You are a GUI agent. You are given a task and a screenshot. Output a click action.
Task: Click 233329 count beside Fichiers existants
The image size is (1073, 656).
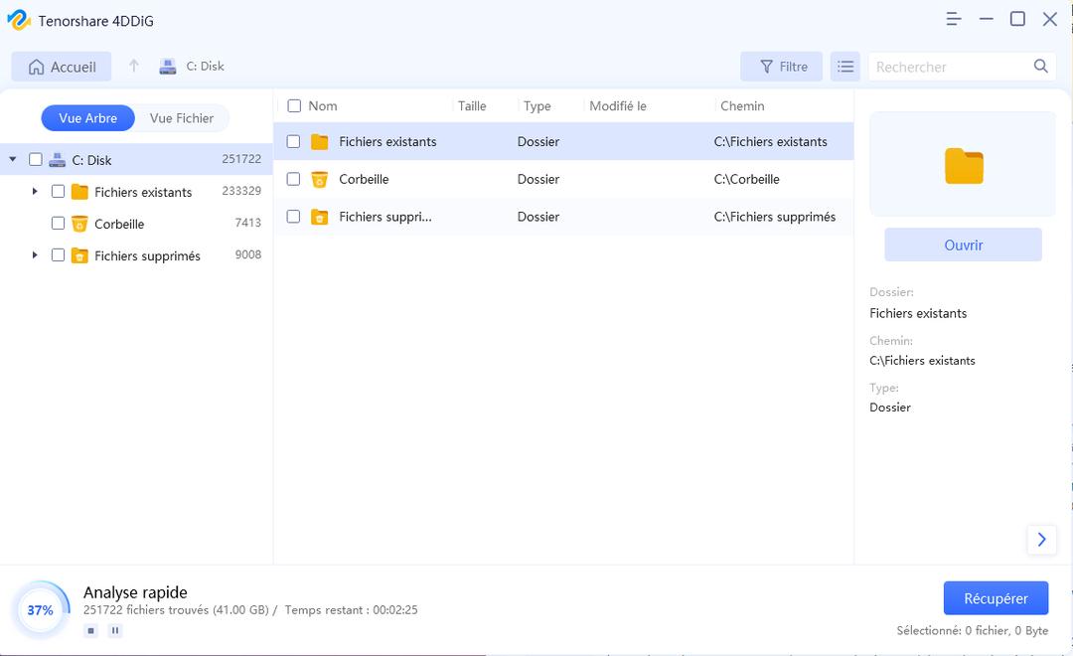tap(241, 191)
